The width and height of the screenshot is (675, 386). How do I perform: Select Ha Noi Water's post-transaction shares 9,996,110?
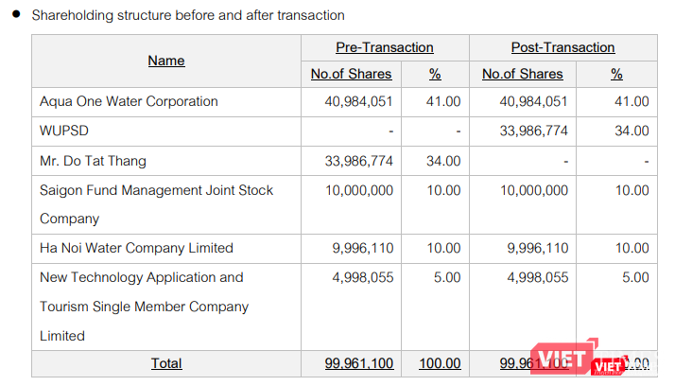pyautogui.click(x=538, y=248)
